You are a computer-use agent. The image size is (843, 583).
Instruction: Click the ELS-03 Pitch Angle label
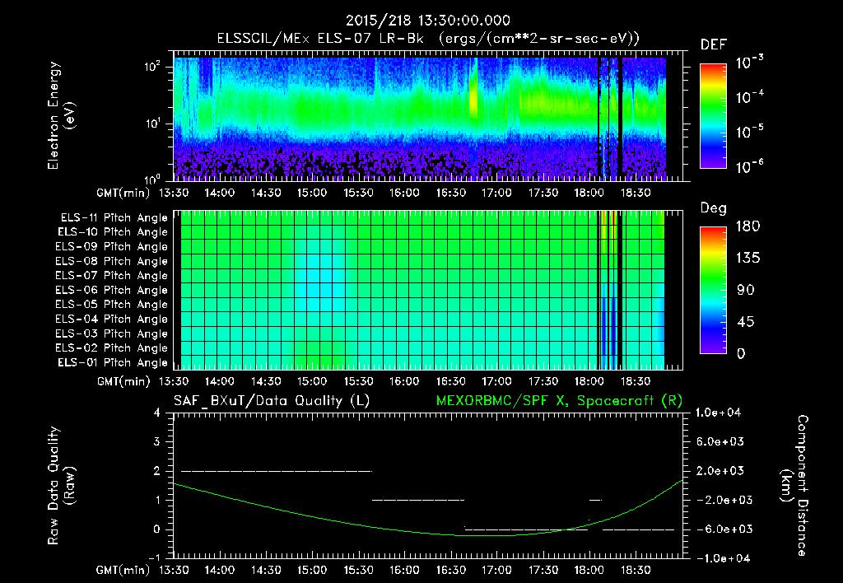tap(112, 333)
